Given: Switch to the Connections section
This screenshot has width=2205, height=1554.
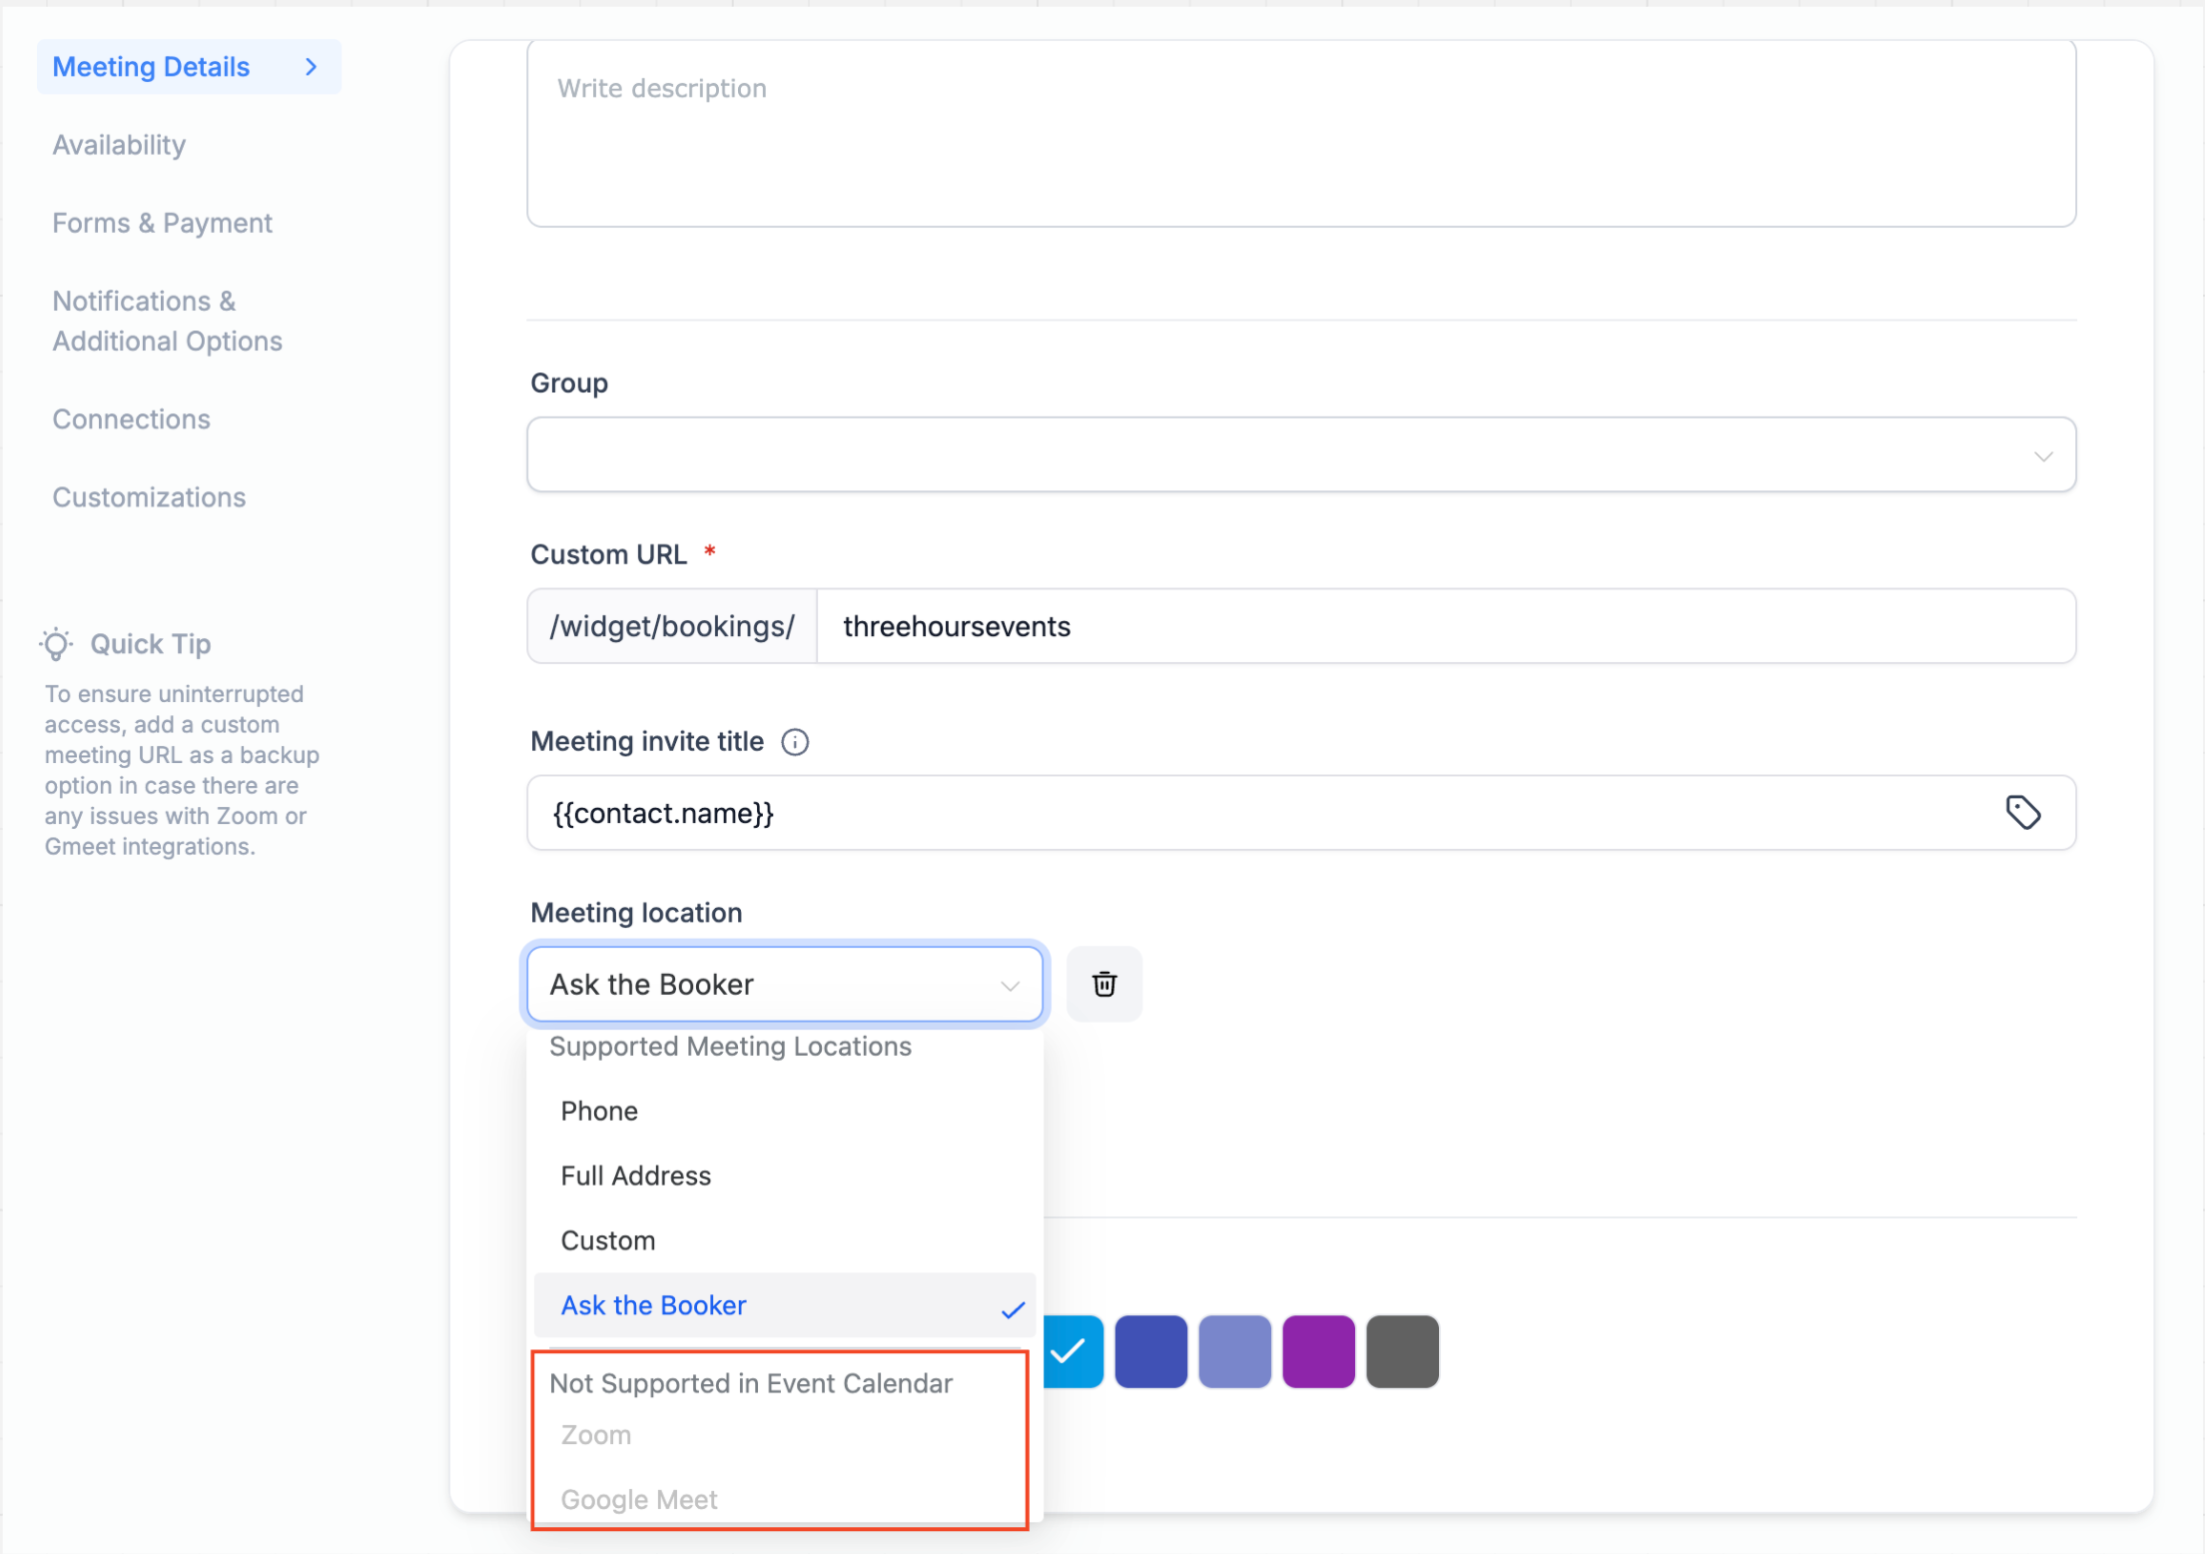Looking at the screenshot, I should point(131,418).
